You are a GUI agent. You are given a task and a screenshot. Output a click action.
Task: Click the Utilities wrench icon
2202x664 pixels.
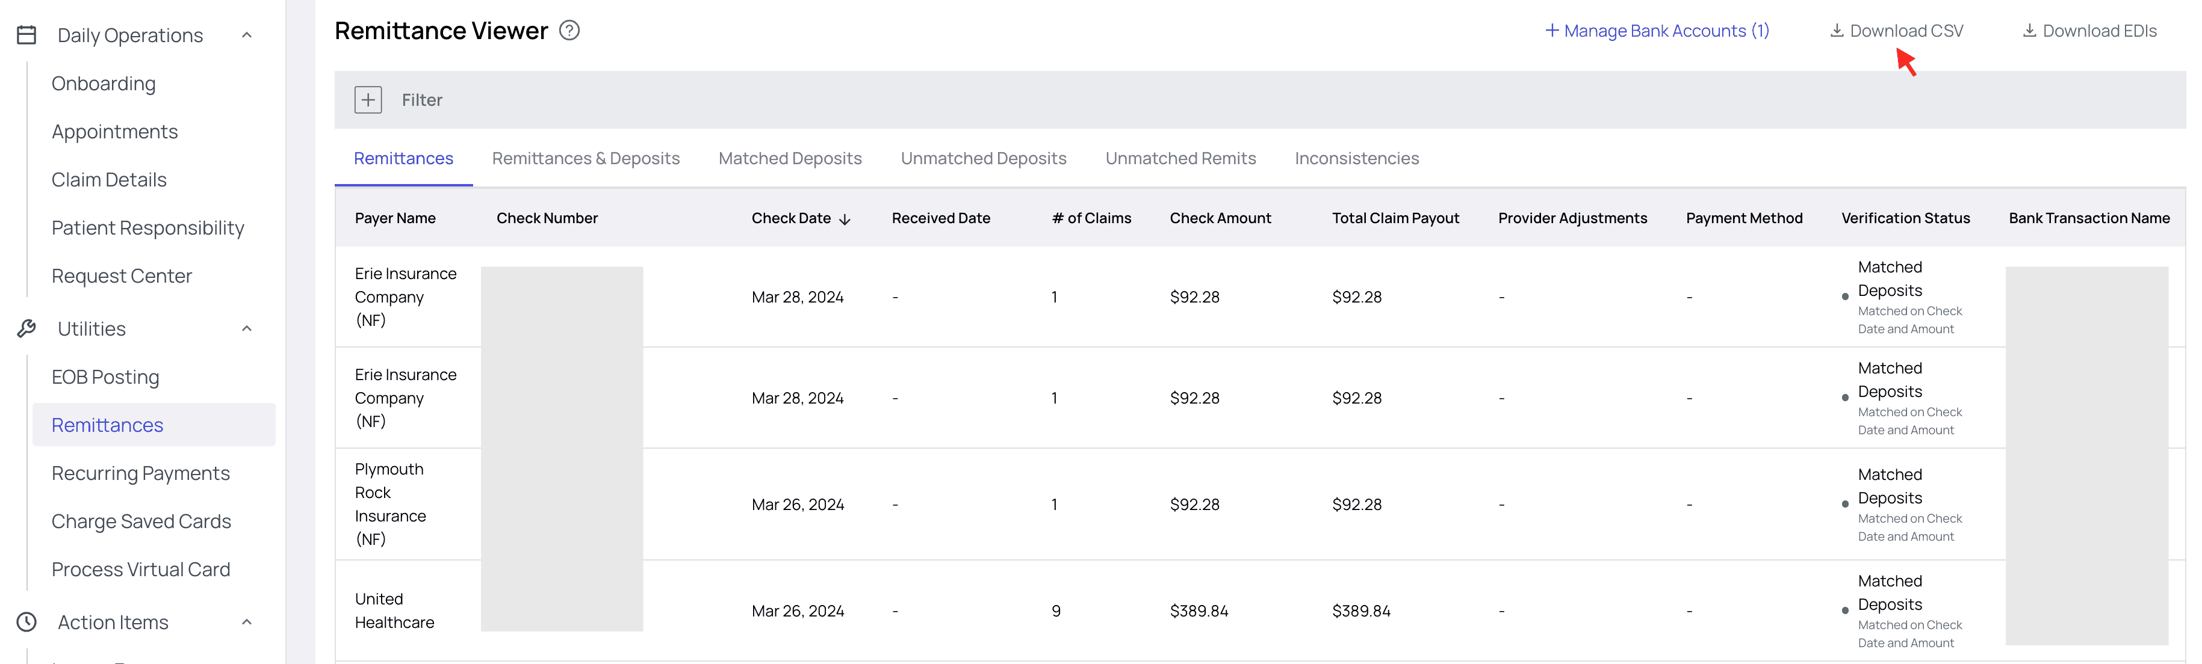tap(26, 329)
